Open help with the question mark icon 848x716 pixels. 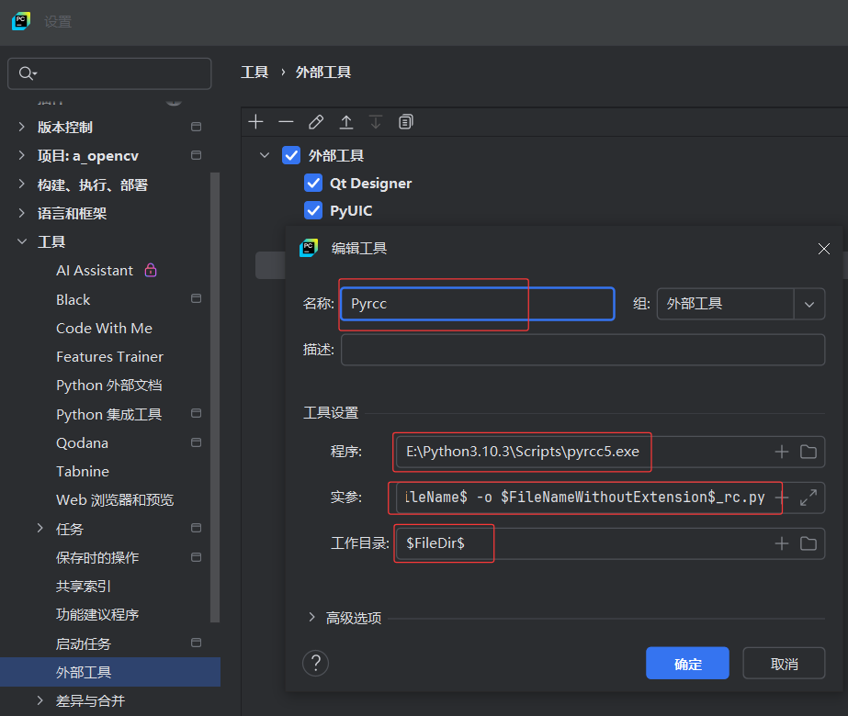[316, 663]
